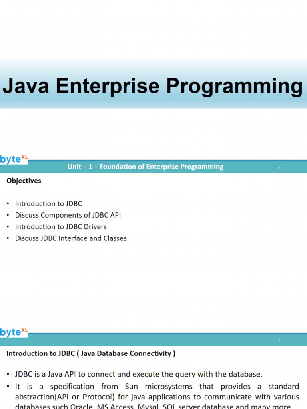Viewport: 307px width, 409px height.
Task: Click the bullet dot before Introduction to JDBC Drivers
Action: pyautogui.click(x=8, y=227)
